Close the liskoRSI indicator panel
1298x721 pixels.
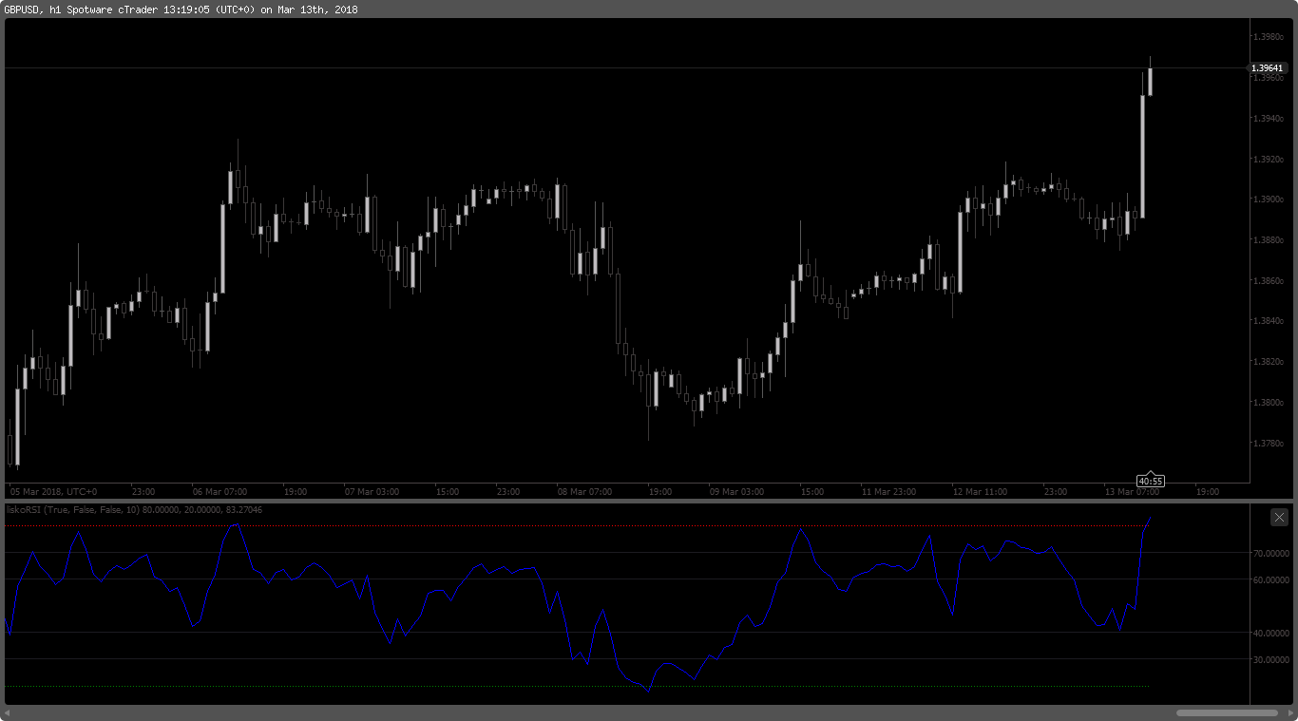pos(1280,517)
